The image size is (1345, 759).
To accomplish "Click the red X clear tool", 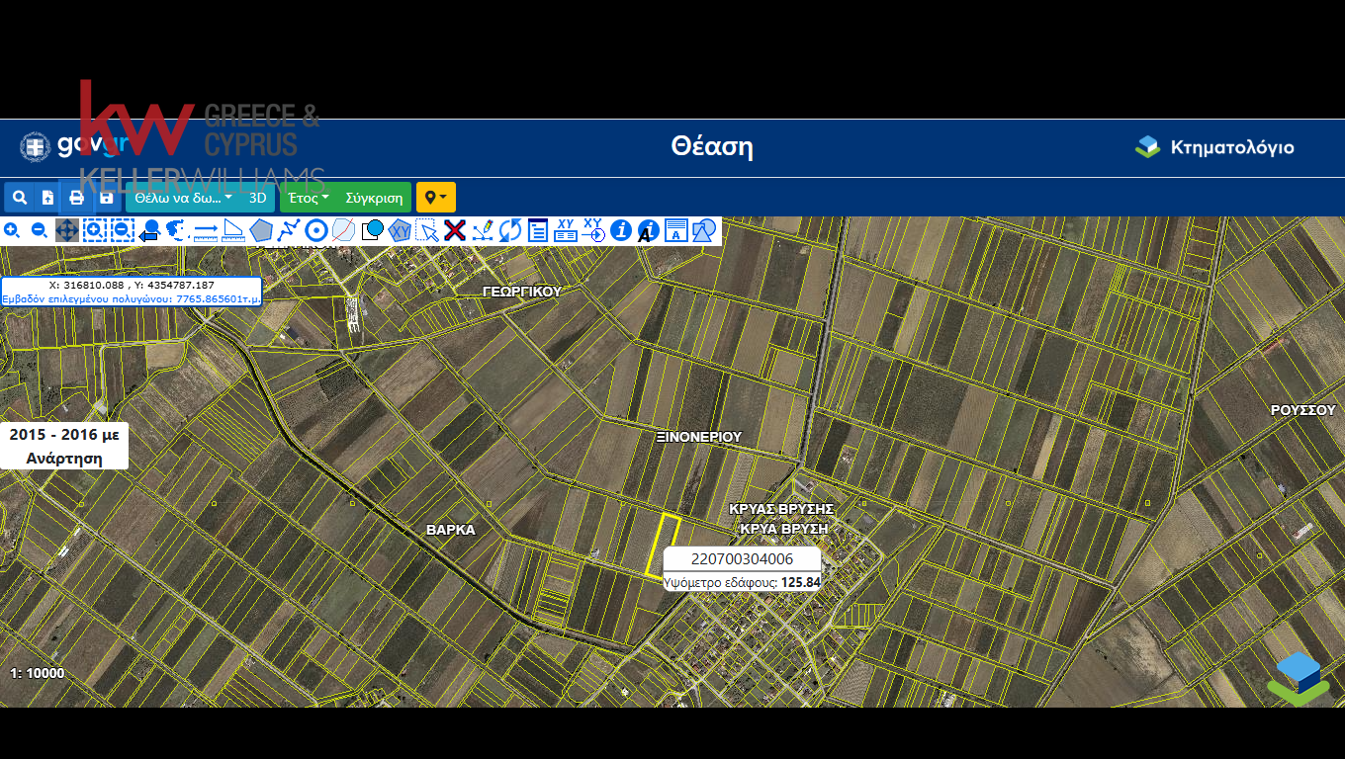I will (455, 231).
